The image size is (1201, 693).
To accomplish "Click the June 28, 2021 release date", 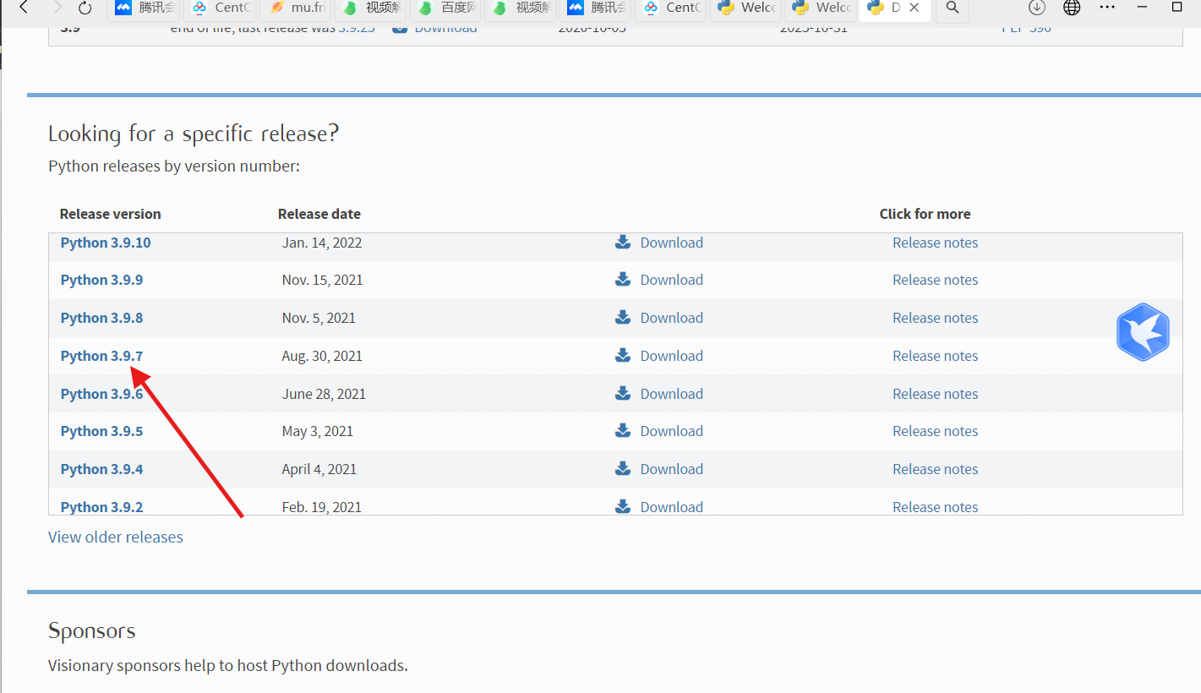I will point(325,394).
